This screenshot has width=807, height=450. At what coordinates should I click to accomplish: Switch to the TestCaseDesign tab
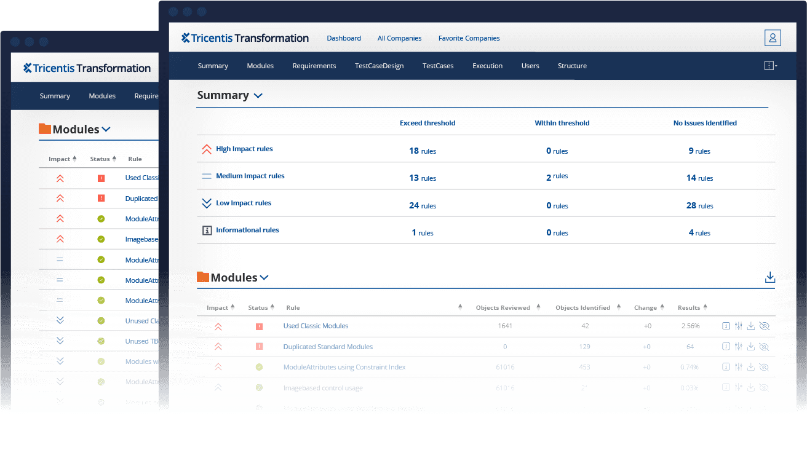click(379, 66)
